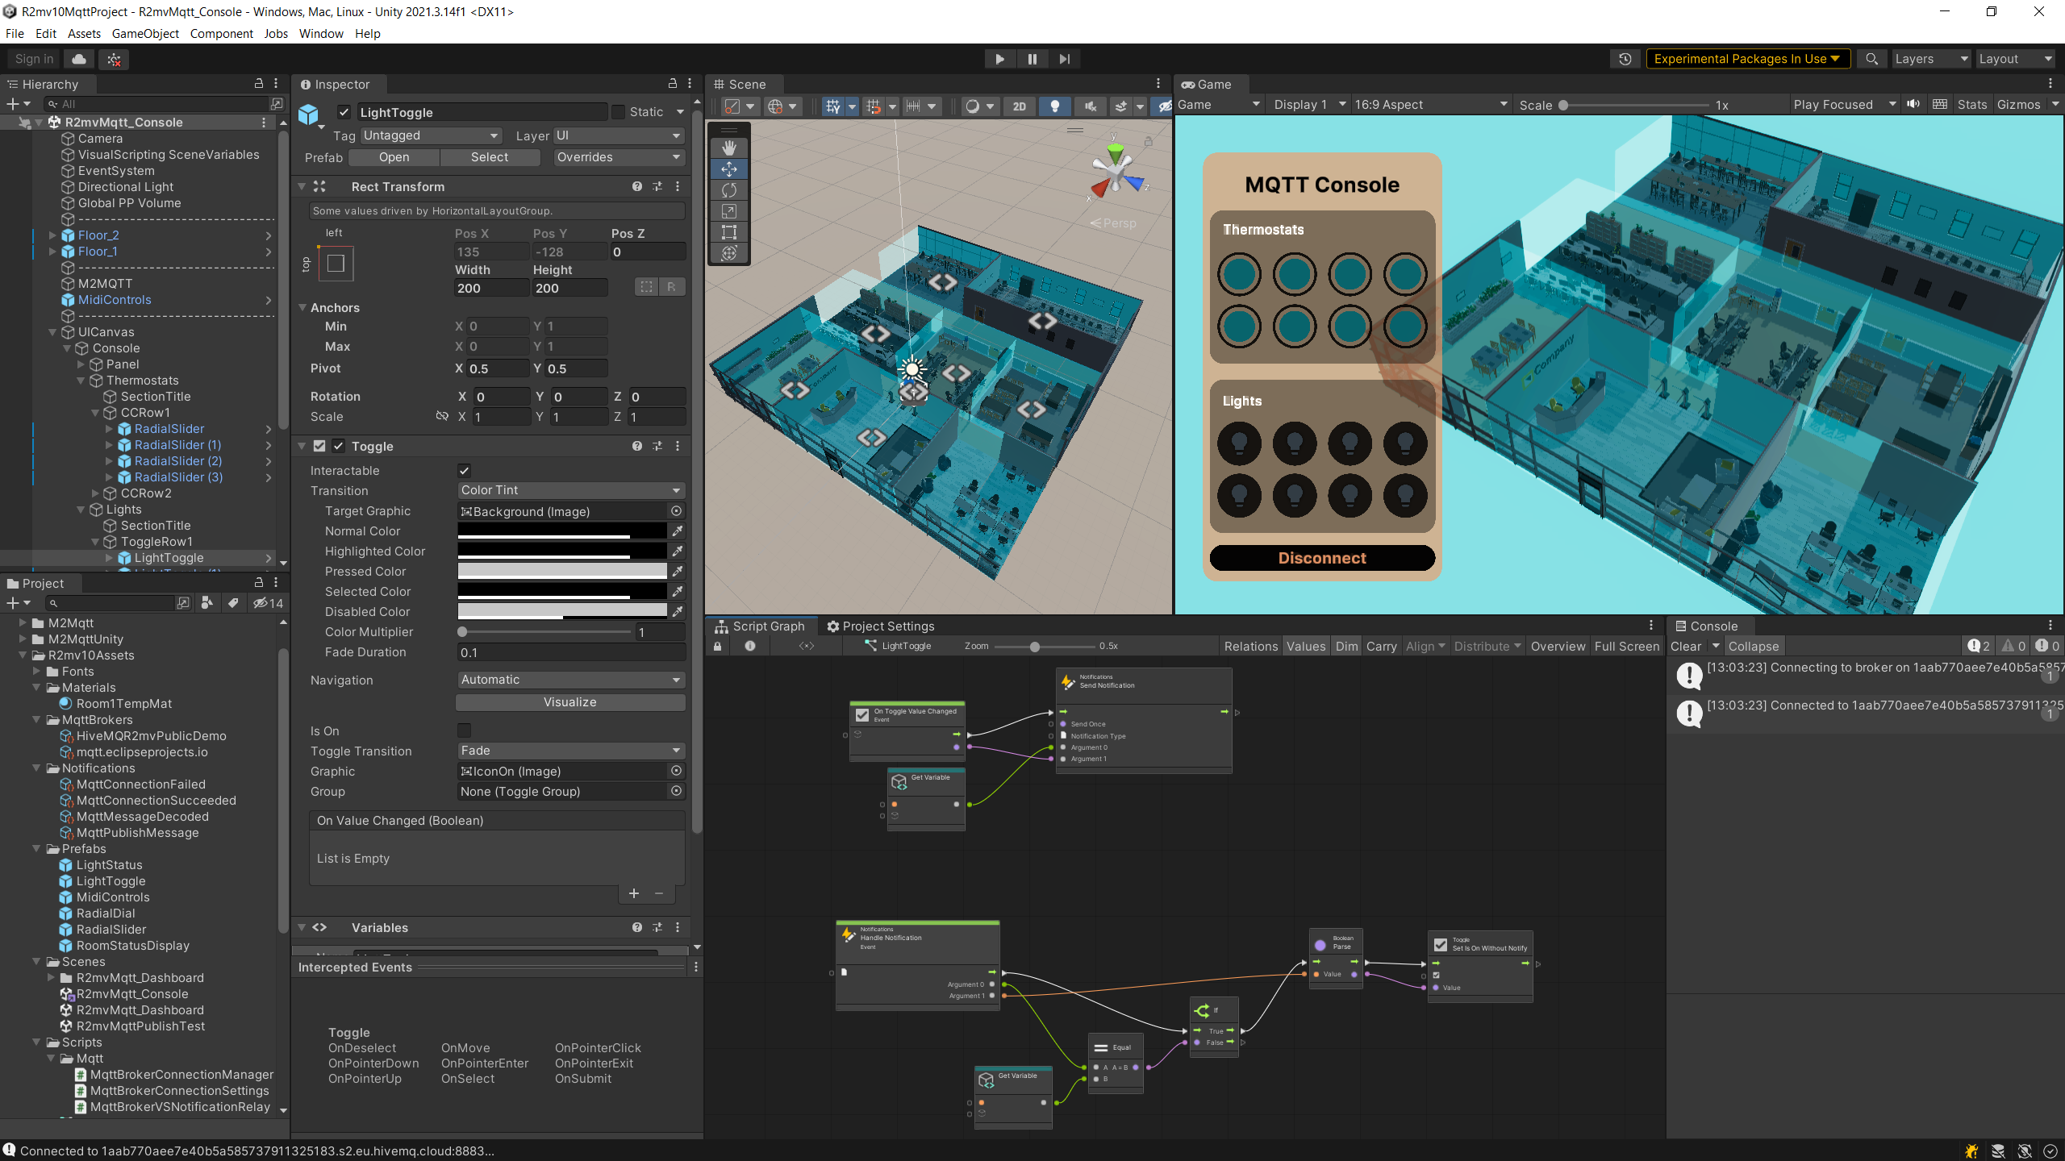Adjust the Color Multiplier slider
Image resolution: width=2065 pixels, height=1161 pixels.
pos(546,632)
